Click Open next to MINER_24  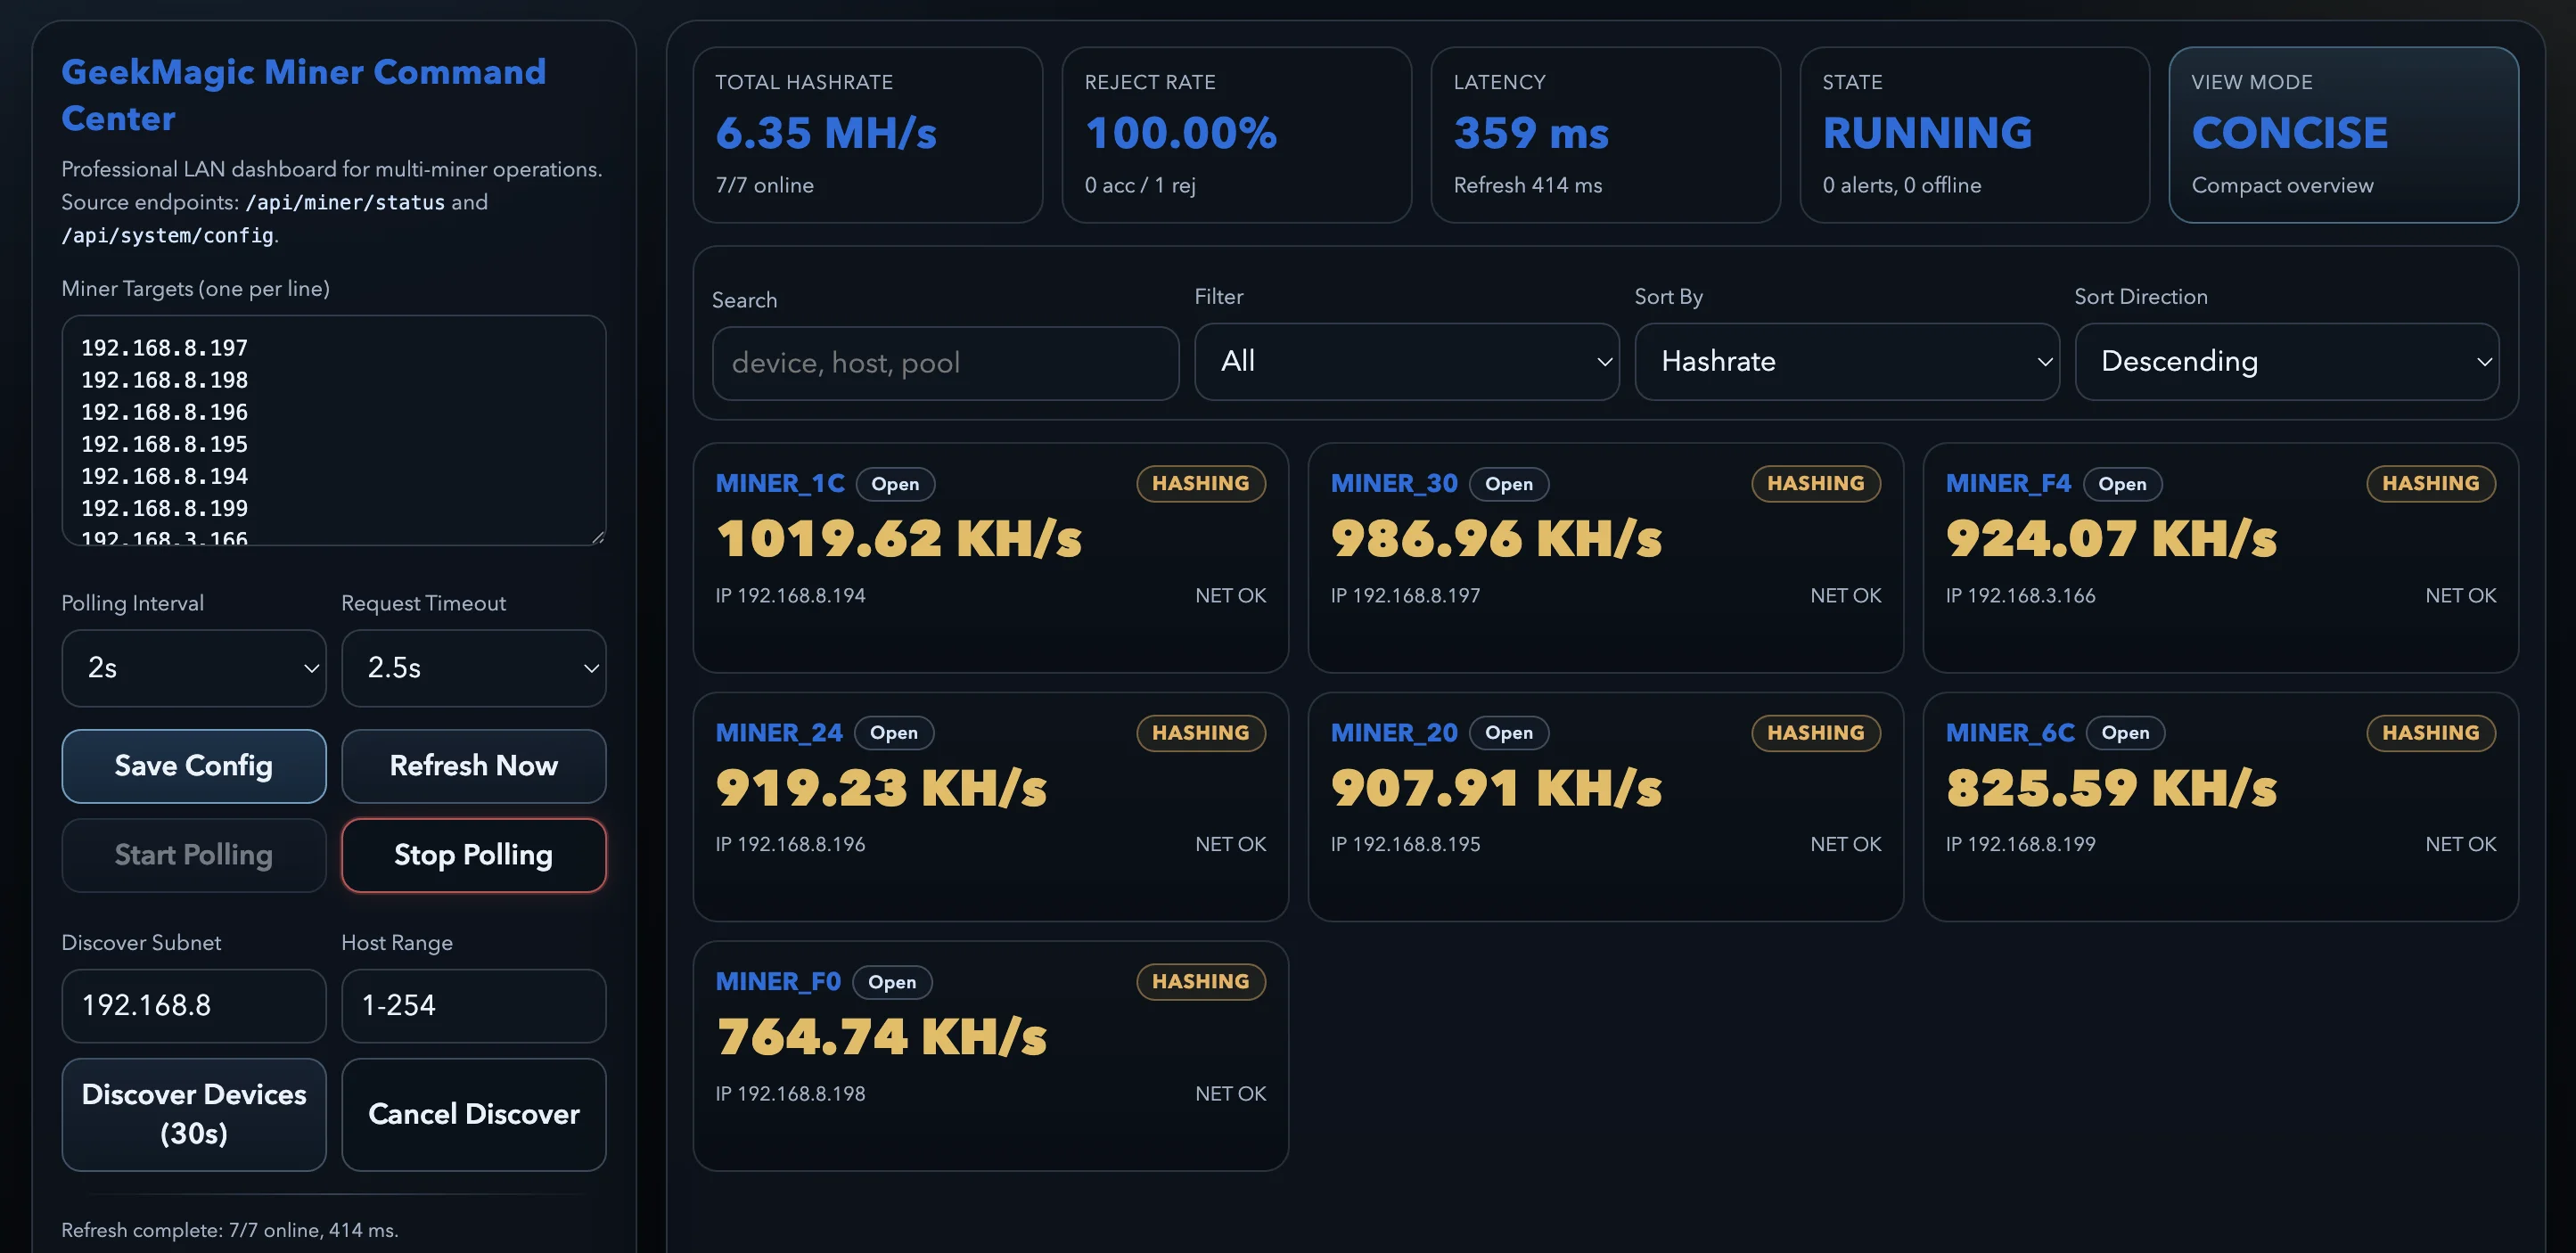893,733
